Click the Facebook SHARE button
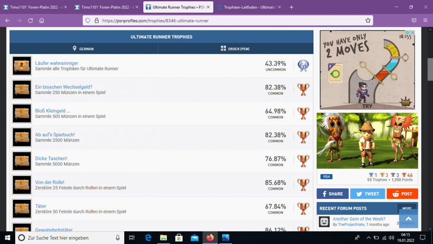This screenshot has width=433, height=244. click(x=332, y=194)
